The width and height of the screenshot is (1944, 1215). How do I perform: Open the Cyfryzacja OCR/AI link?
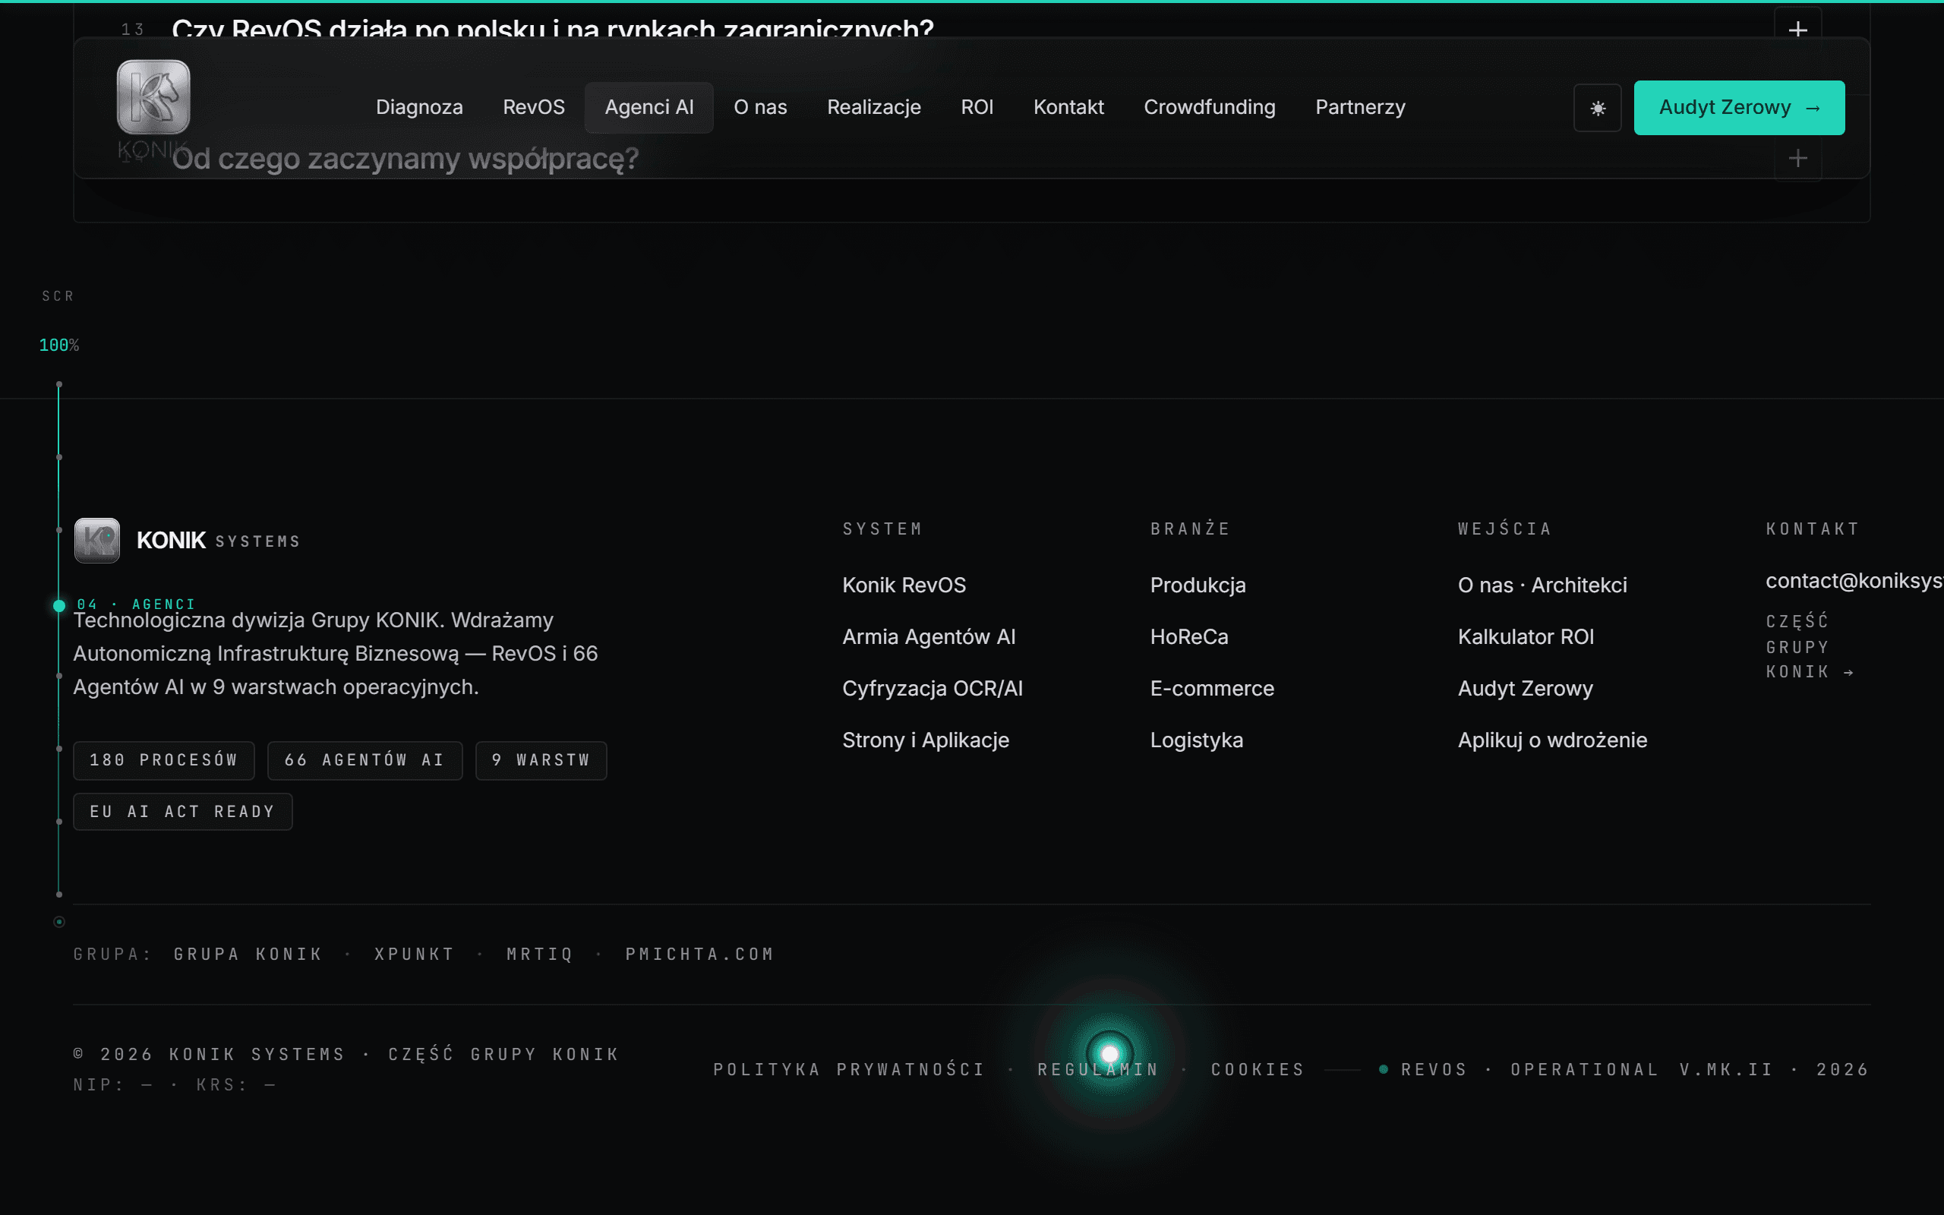click(932, 689)
